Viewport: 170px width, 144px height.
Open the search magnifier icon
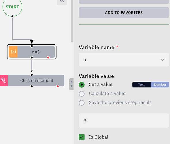point(62,1)
